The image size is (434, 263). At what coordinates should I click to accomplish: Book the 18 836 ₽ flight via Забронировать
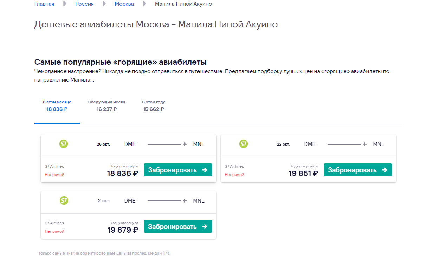[178, 170]
